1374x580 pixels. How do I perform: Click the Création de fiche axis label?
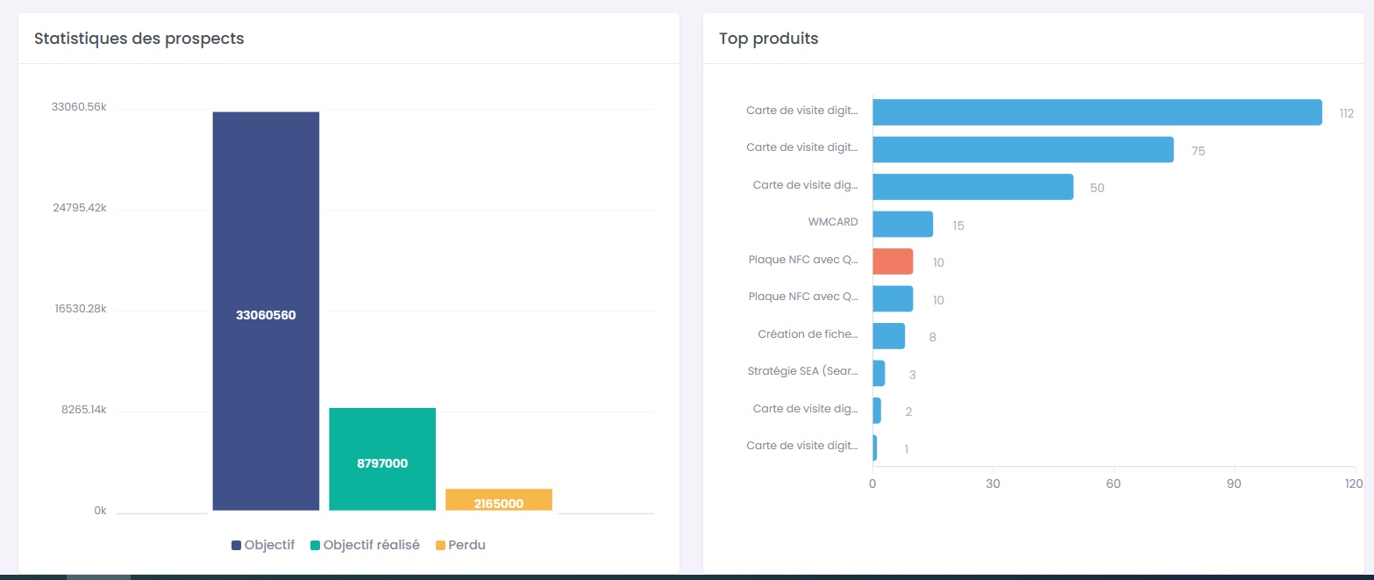click(x=808, y=334)
